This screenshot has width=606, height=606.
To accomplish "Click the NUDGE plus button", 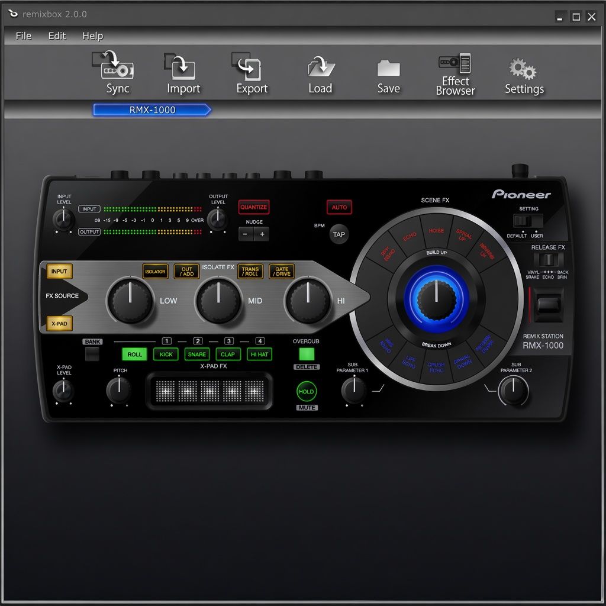I will [262, 234].
